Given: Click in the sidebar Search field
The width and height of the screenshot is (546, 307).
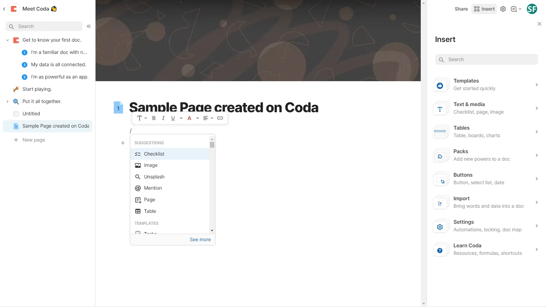Looking at the screenshot, I should [x=44, y=26].
